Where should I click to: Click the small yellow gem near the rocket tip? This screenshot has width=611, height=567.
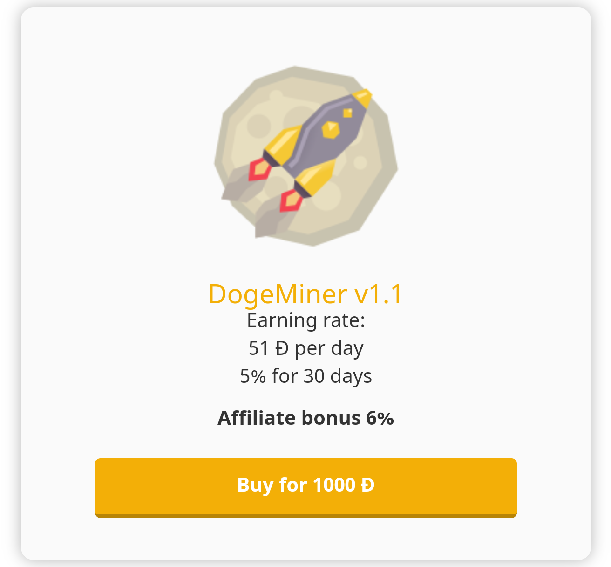(348, 113)
